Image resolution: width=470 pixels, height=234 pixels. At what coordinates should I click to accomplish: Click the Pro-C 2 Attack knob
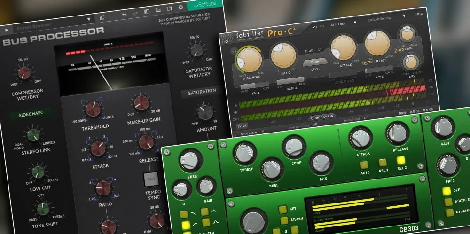[x=343, y=47]
